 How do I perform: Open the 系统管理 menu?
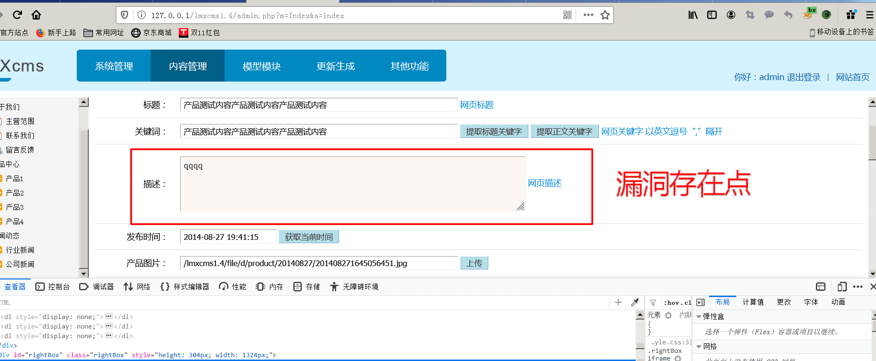(x=114, y=66)
